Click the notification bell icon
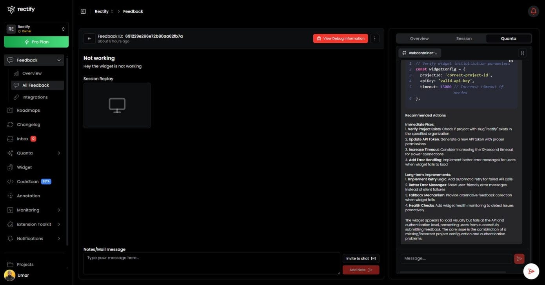545x285 pixels. pos(533,11)
